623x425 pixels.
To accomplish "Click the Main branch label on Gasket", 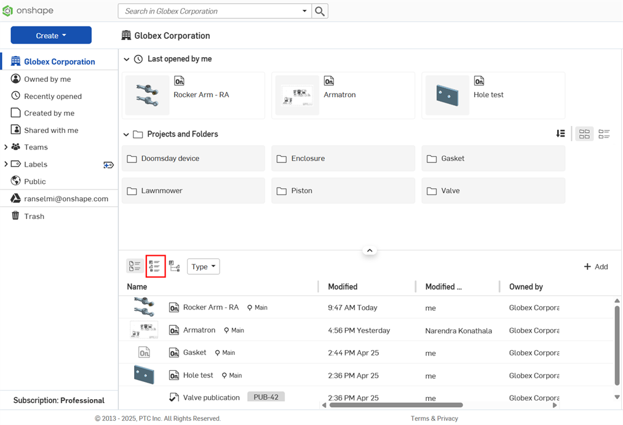I will 225,352.
